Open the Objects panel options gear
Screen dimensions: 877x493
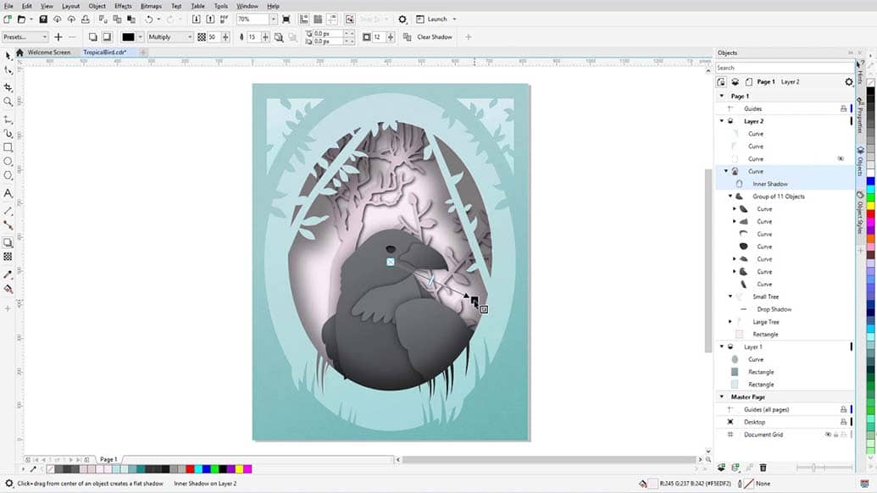849,82
